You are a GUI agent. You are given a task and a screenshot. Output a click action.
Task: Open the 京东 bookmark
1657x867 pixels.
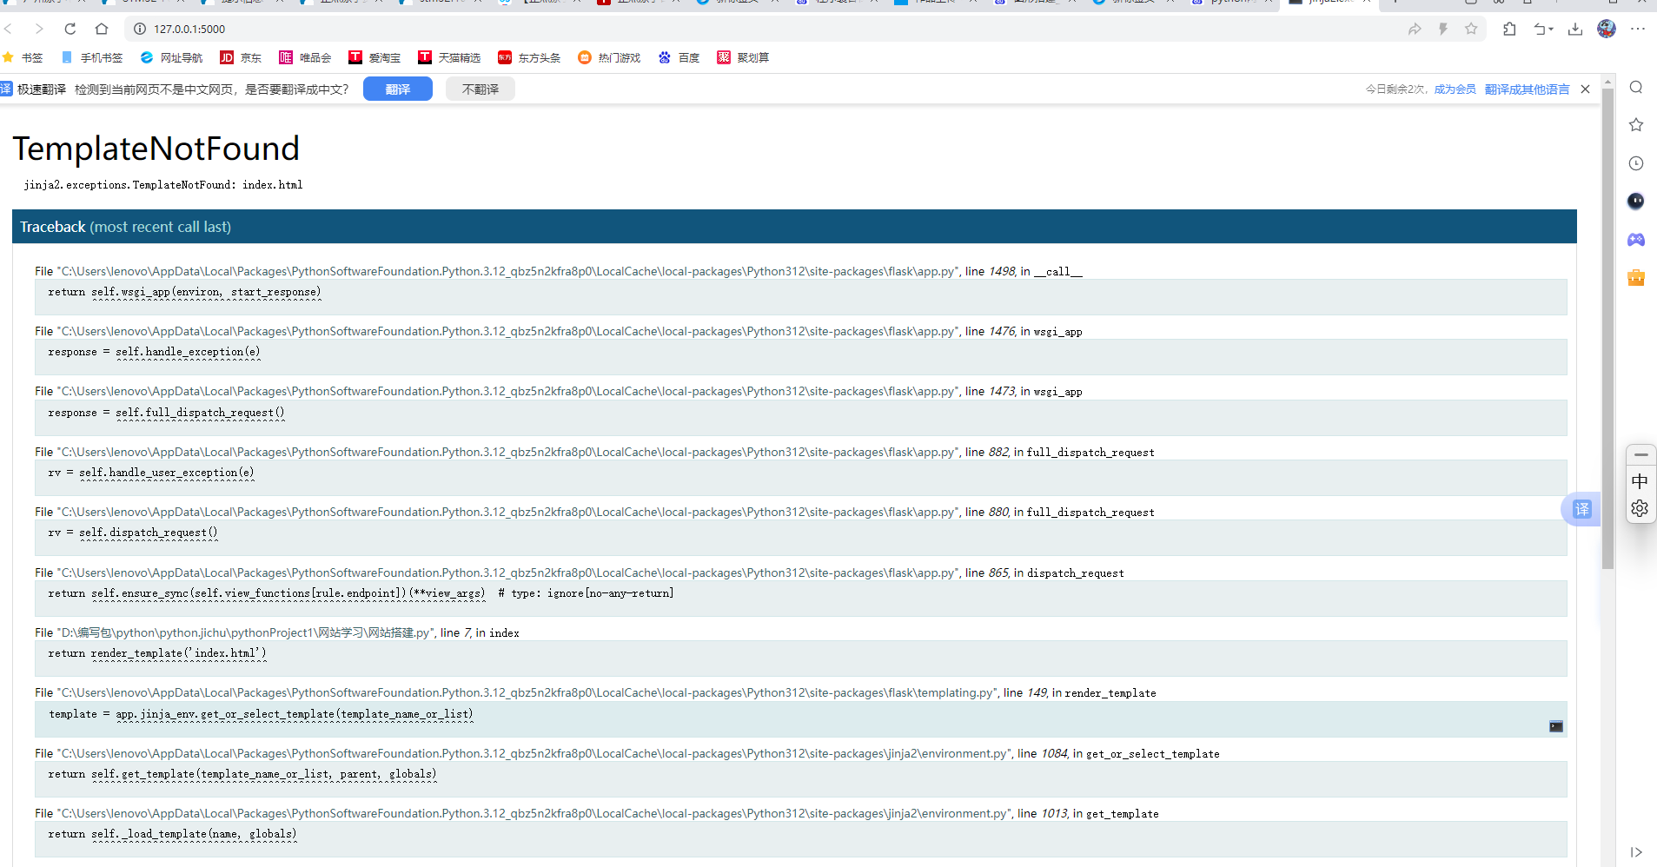241,57
